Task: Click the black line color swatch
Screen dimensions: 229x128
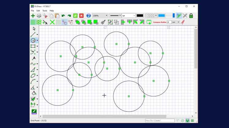Action: click(140, 16)
